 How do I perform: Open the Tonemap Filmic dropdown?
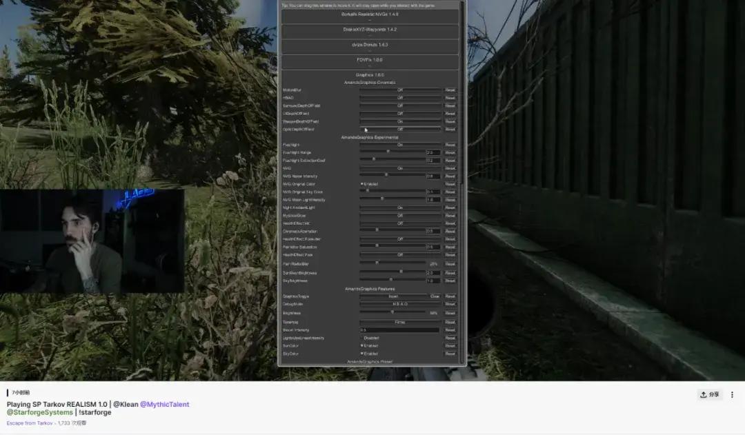point(400,322)
